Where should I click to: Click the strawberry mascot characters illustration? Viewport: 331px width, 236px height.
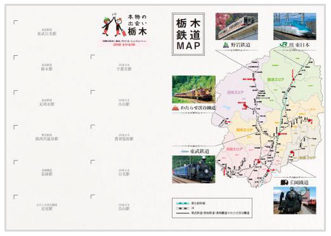point(114,24)
